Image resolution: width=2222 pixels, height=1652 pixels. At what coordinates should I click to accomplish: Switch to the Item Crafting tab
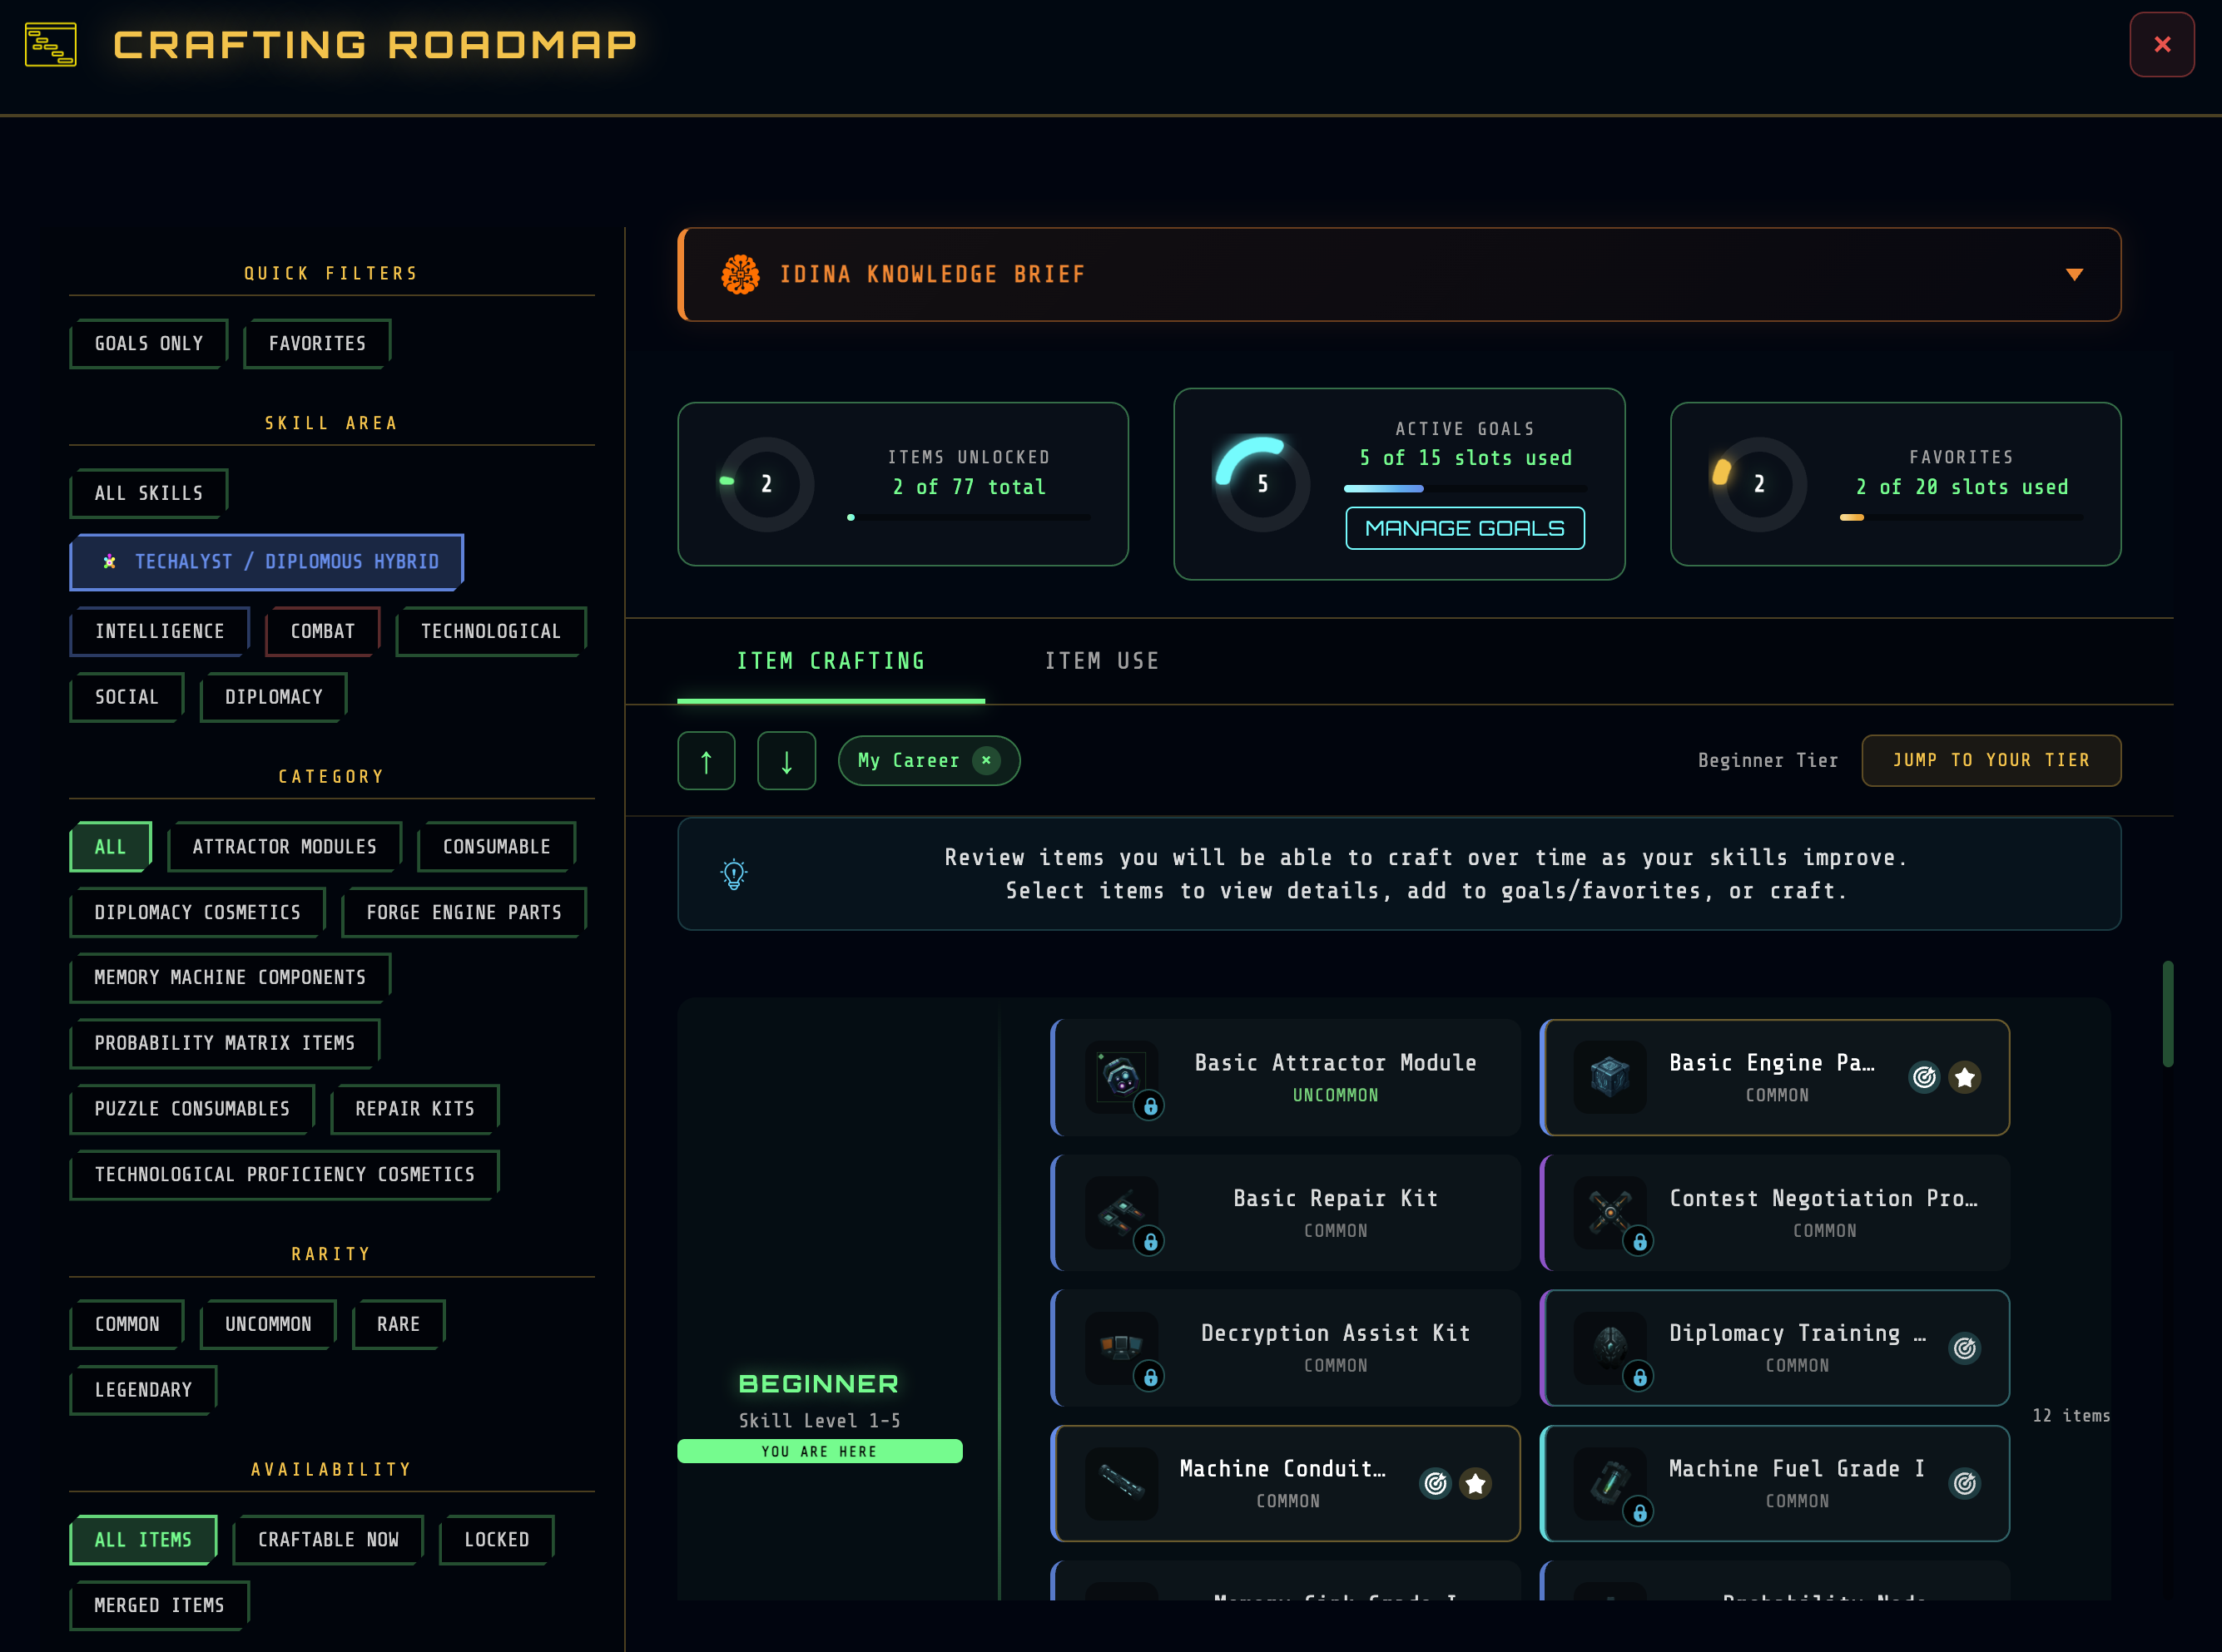(831, 660)
